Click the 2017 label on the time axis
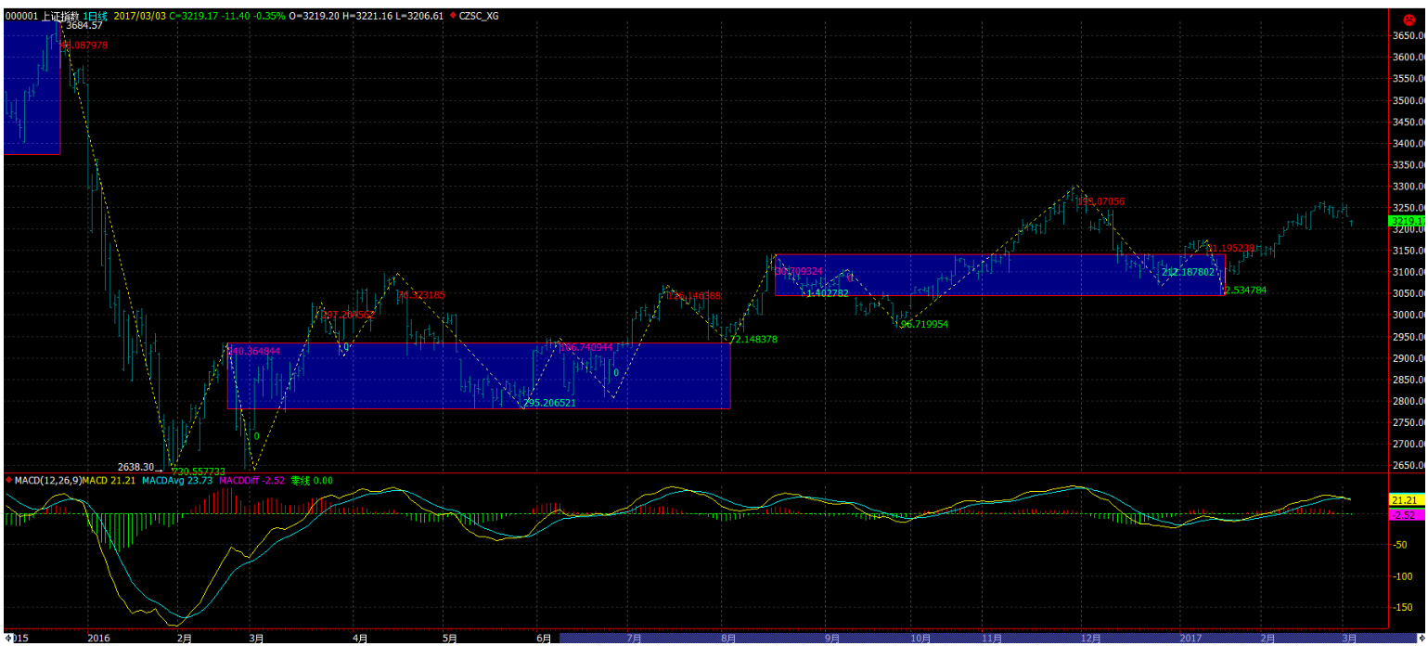Screen dimensions: 1428x646 click(x=1190, y=639)
